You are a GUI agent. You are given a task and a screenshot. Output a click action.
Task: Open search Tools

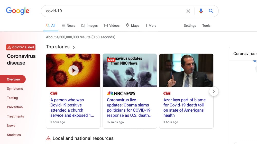click(206, 25)
